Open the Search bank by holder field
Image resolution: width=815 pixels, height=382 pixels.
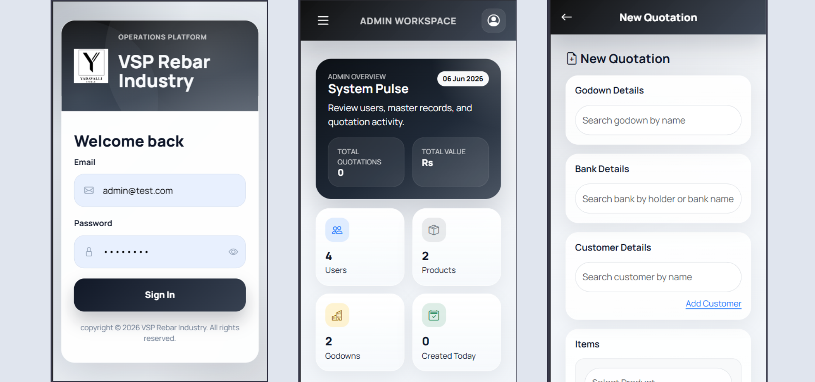click(658, 199)
